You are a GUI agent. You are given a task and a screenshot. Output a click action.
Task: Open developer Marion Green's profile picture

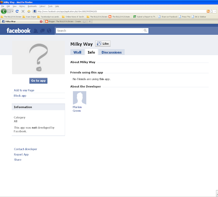[x=79, y=98]
